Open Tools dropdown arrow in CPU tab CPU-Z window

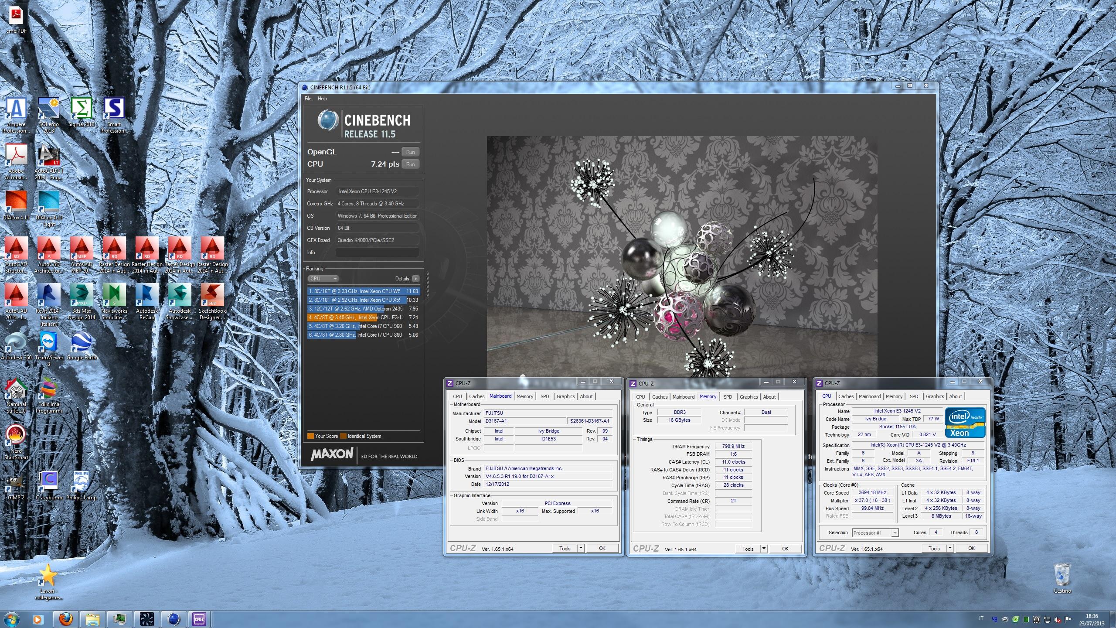point(950,548)
